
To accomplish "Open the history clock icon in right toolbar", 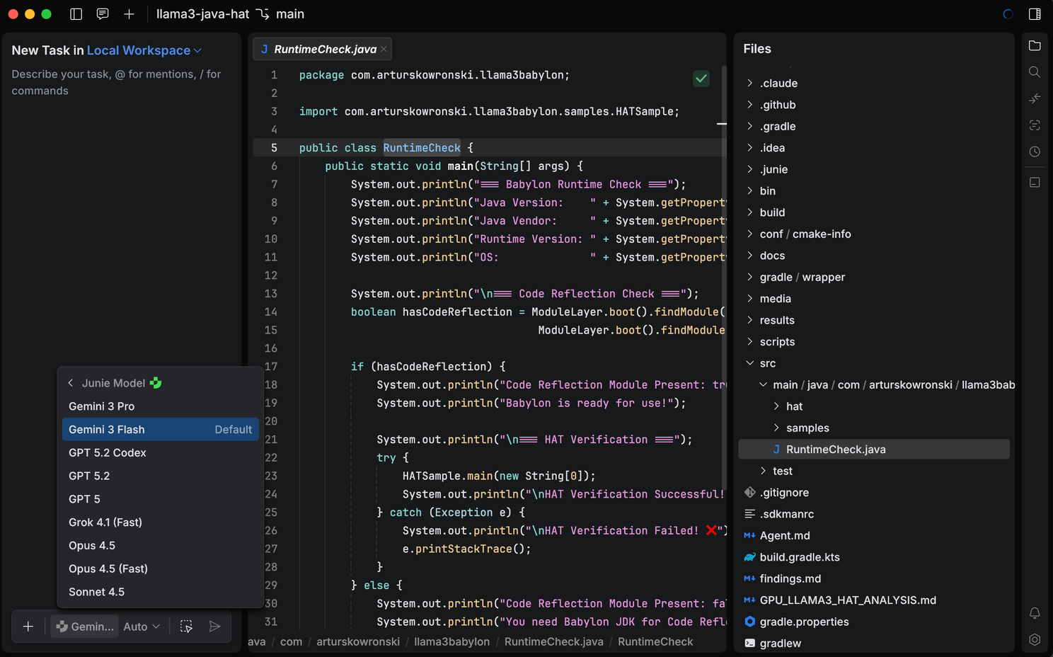I will point(1035,152).
